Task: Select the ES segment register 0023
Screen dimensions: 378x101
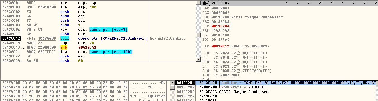Action: [225, 53]
